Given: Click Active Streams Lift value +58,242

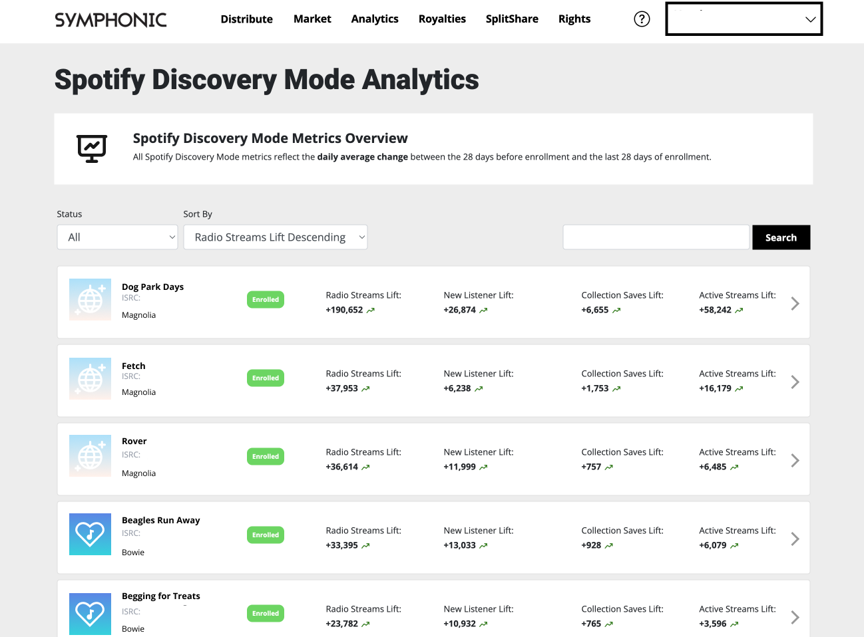Looking at the screenshot, I should click(x=716, y=310).
